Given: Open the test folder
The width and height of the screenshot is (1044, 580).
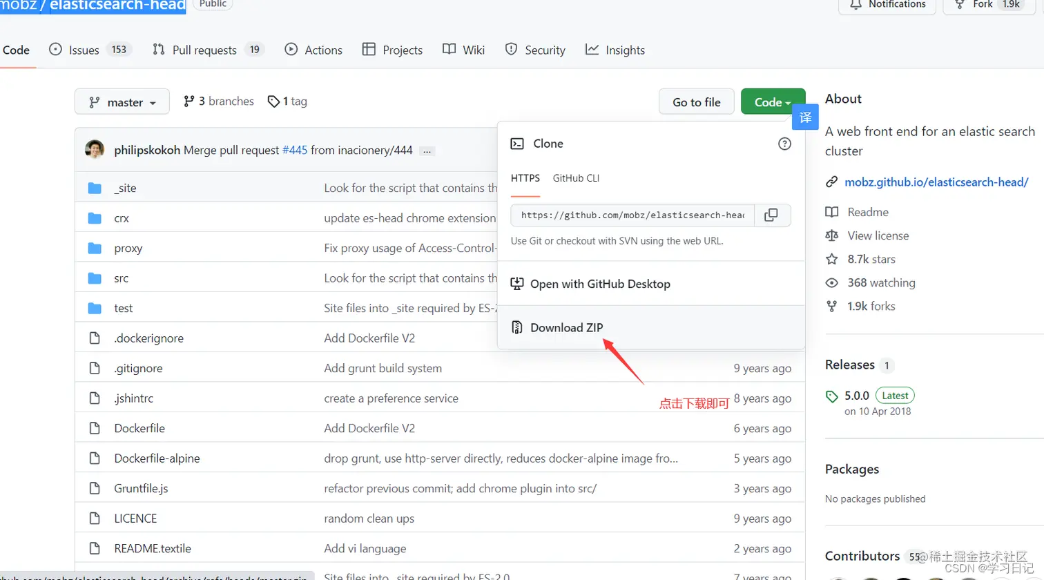Looking at the screenshot, I should [x=124, y=308].
